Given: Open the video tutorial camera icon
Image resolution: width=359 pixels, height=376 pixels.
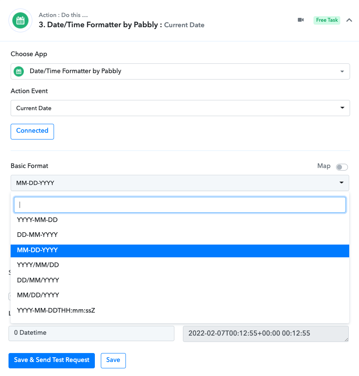Looking at the screenshot, I should click(301, 20).
